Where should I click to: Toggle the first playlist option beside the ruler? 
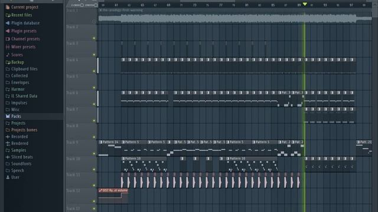(x=82, y=5)
